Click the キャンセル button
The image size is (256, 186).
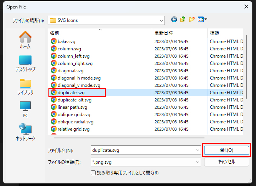coord(226,162)
